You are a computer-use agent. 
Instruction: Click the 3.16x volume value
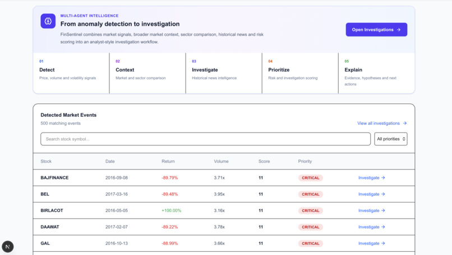219,210
